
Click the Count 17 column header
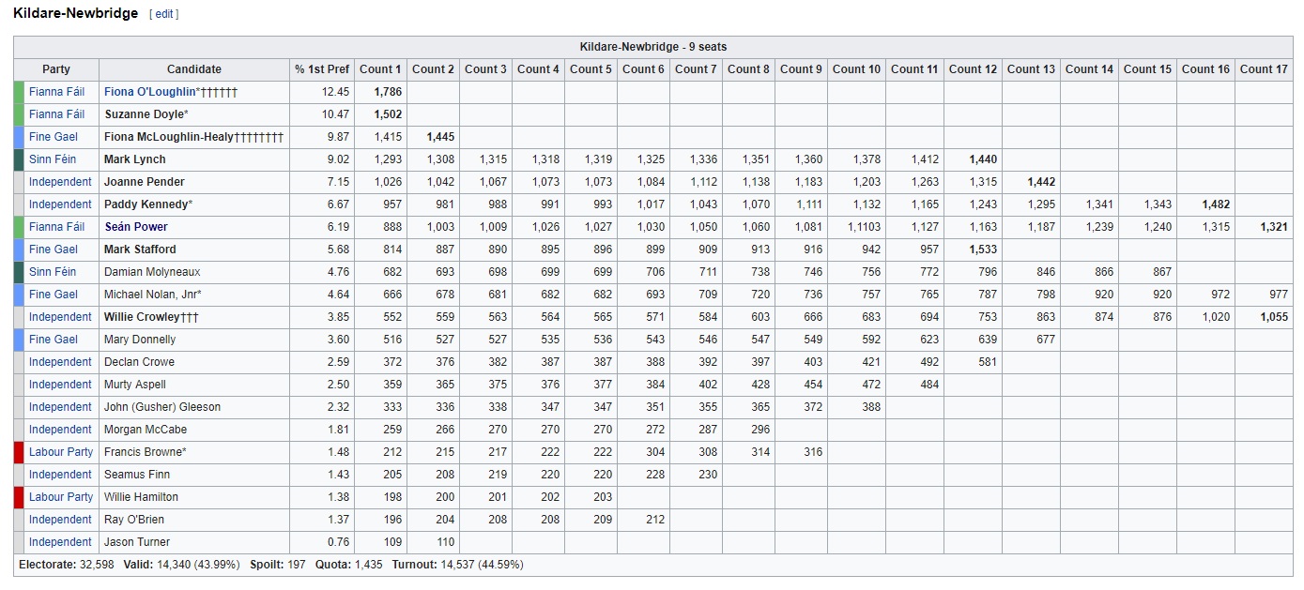tap(1264, 69)
